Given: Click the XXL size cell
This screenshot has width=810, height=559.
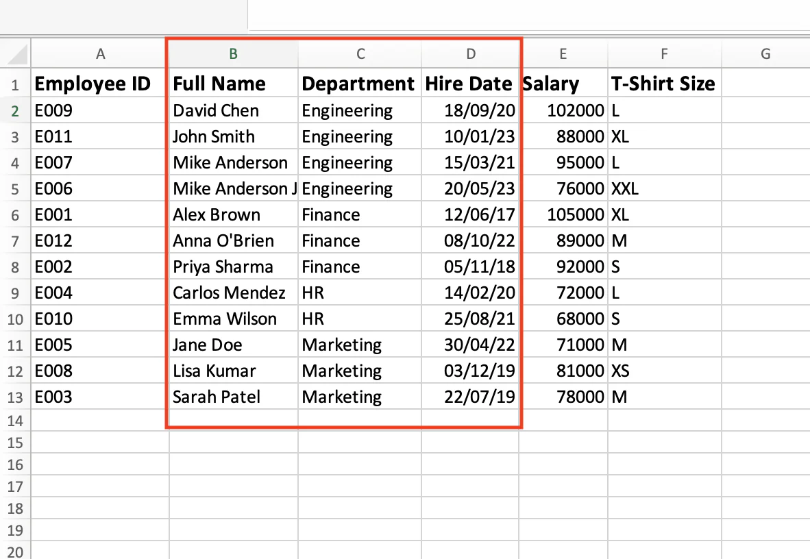Looking at the screenshot, I should tap(664, 188).
